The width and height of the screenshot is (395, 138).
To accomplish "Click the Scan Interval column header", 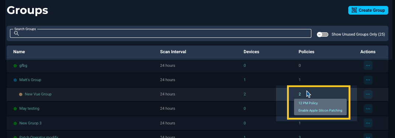I will pos(173,52).
